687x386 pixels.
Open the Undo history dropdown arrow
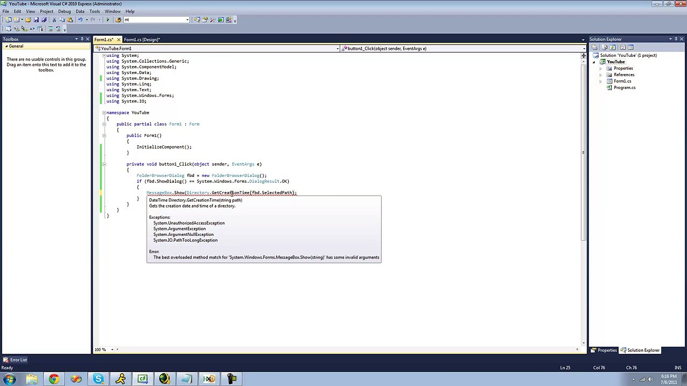coord(87,20)
